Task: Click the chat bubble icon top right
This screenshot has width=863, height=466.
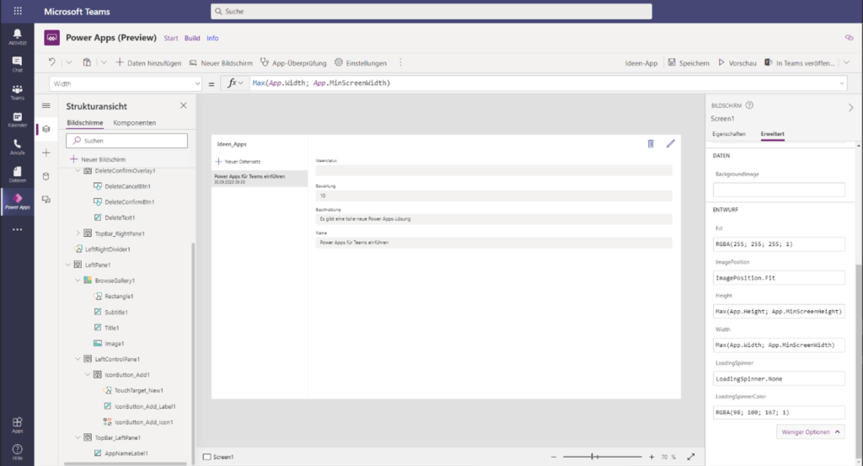Action: pos(849,38)
